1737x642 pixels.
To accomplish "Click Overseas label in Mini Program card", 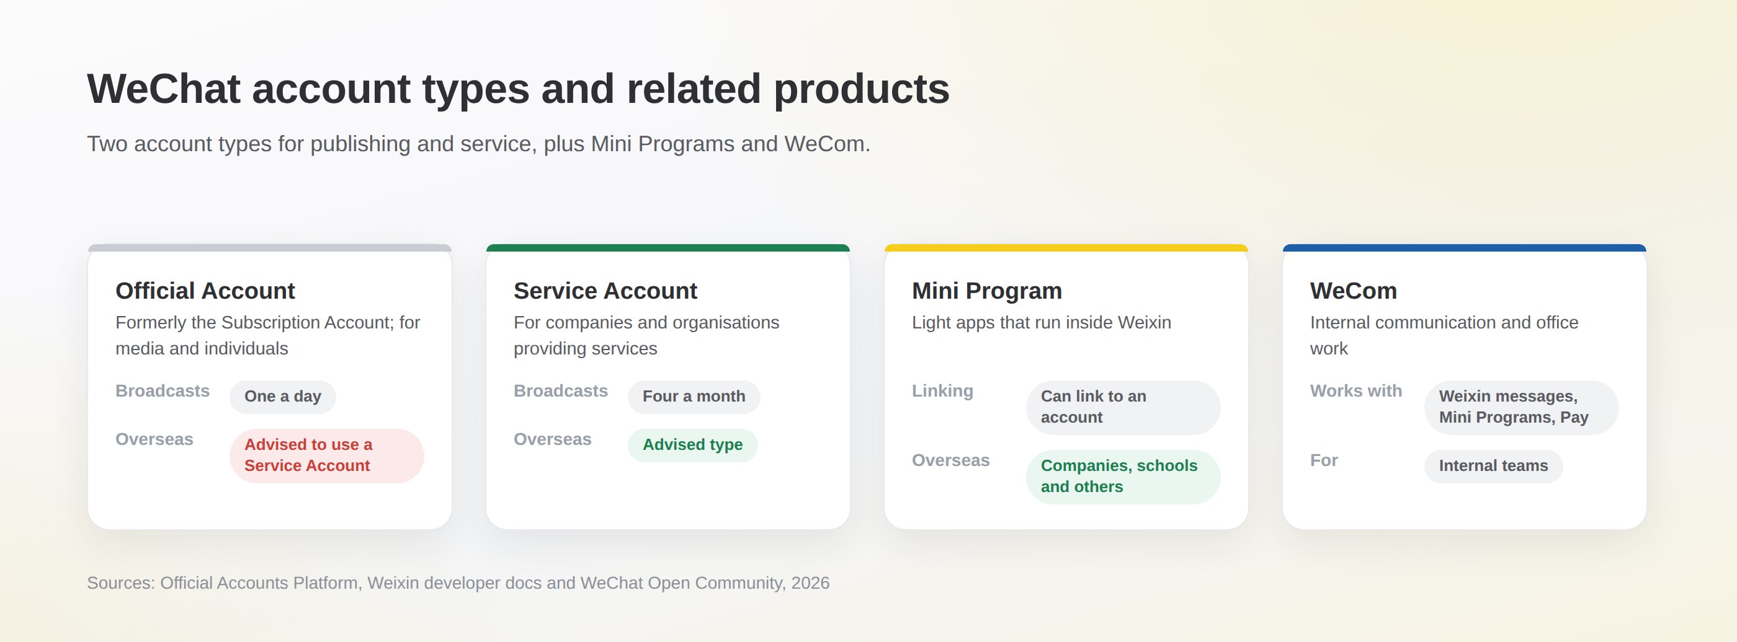I will (951, 460).
